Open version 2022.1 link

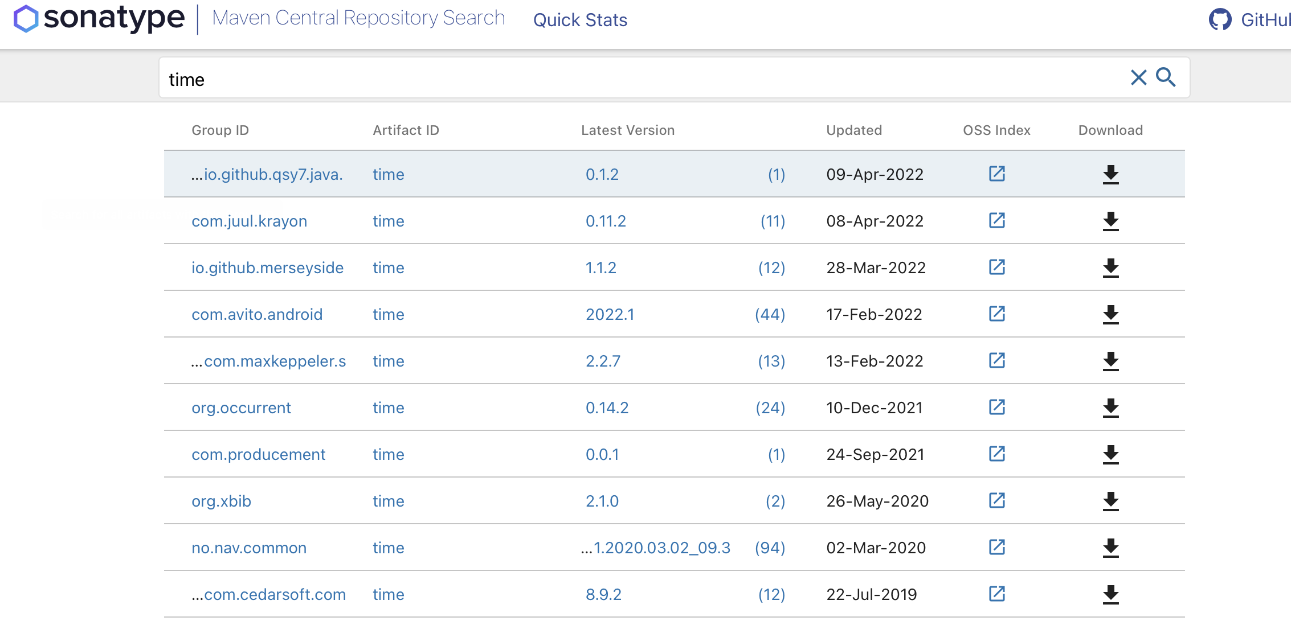coord(610,314)
